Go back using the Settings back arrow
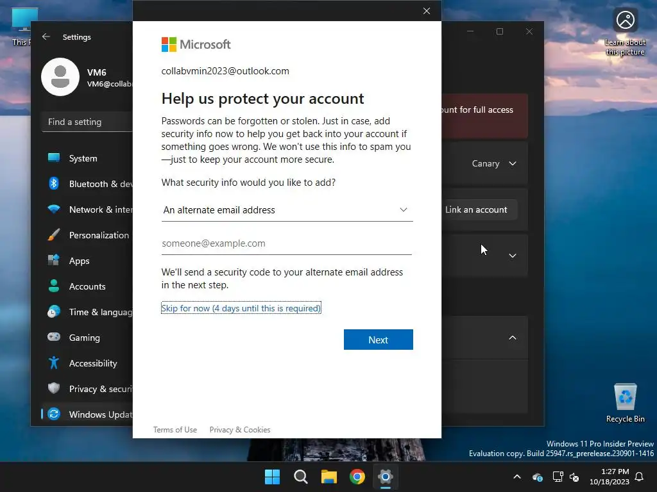This screenshot has height=492, width=657. click(46, 37)
